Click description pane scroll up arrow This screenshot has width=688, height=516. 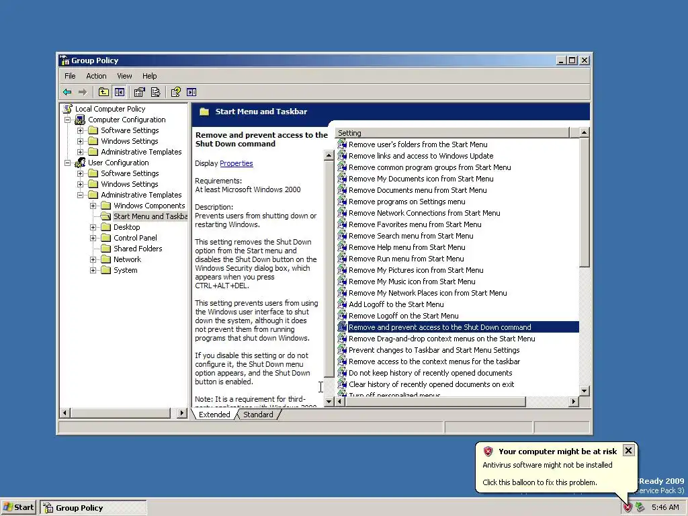[x=329, y=155]
